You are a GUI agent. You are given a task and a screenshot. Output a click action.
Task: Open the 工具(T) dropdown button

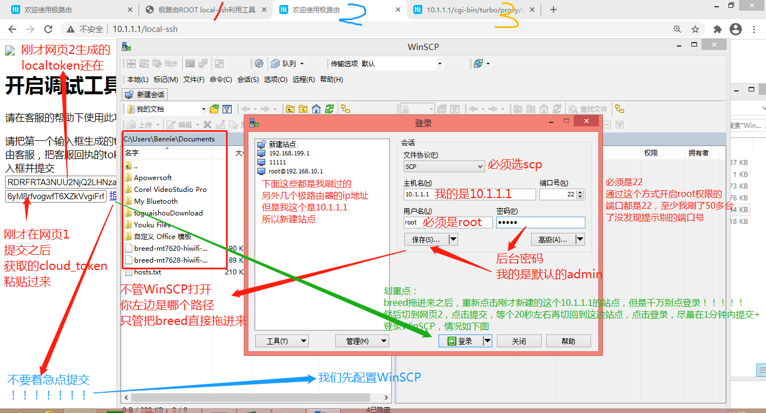coord(282,341)
